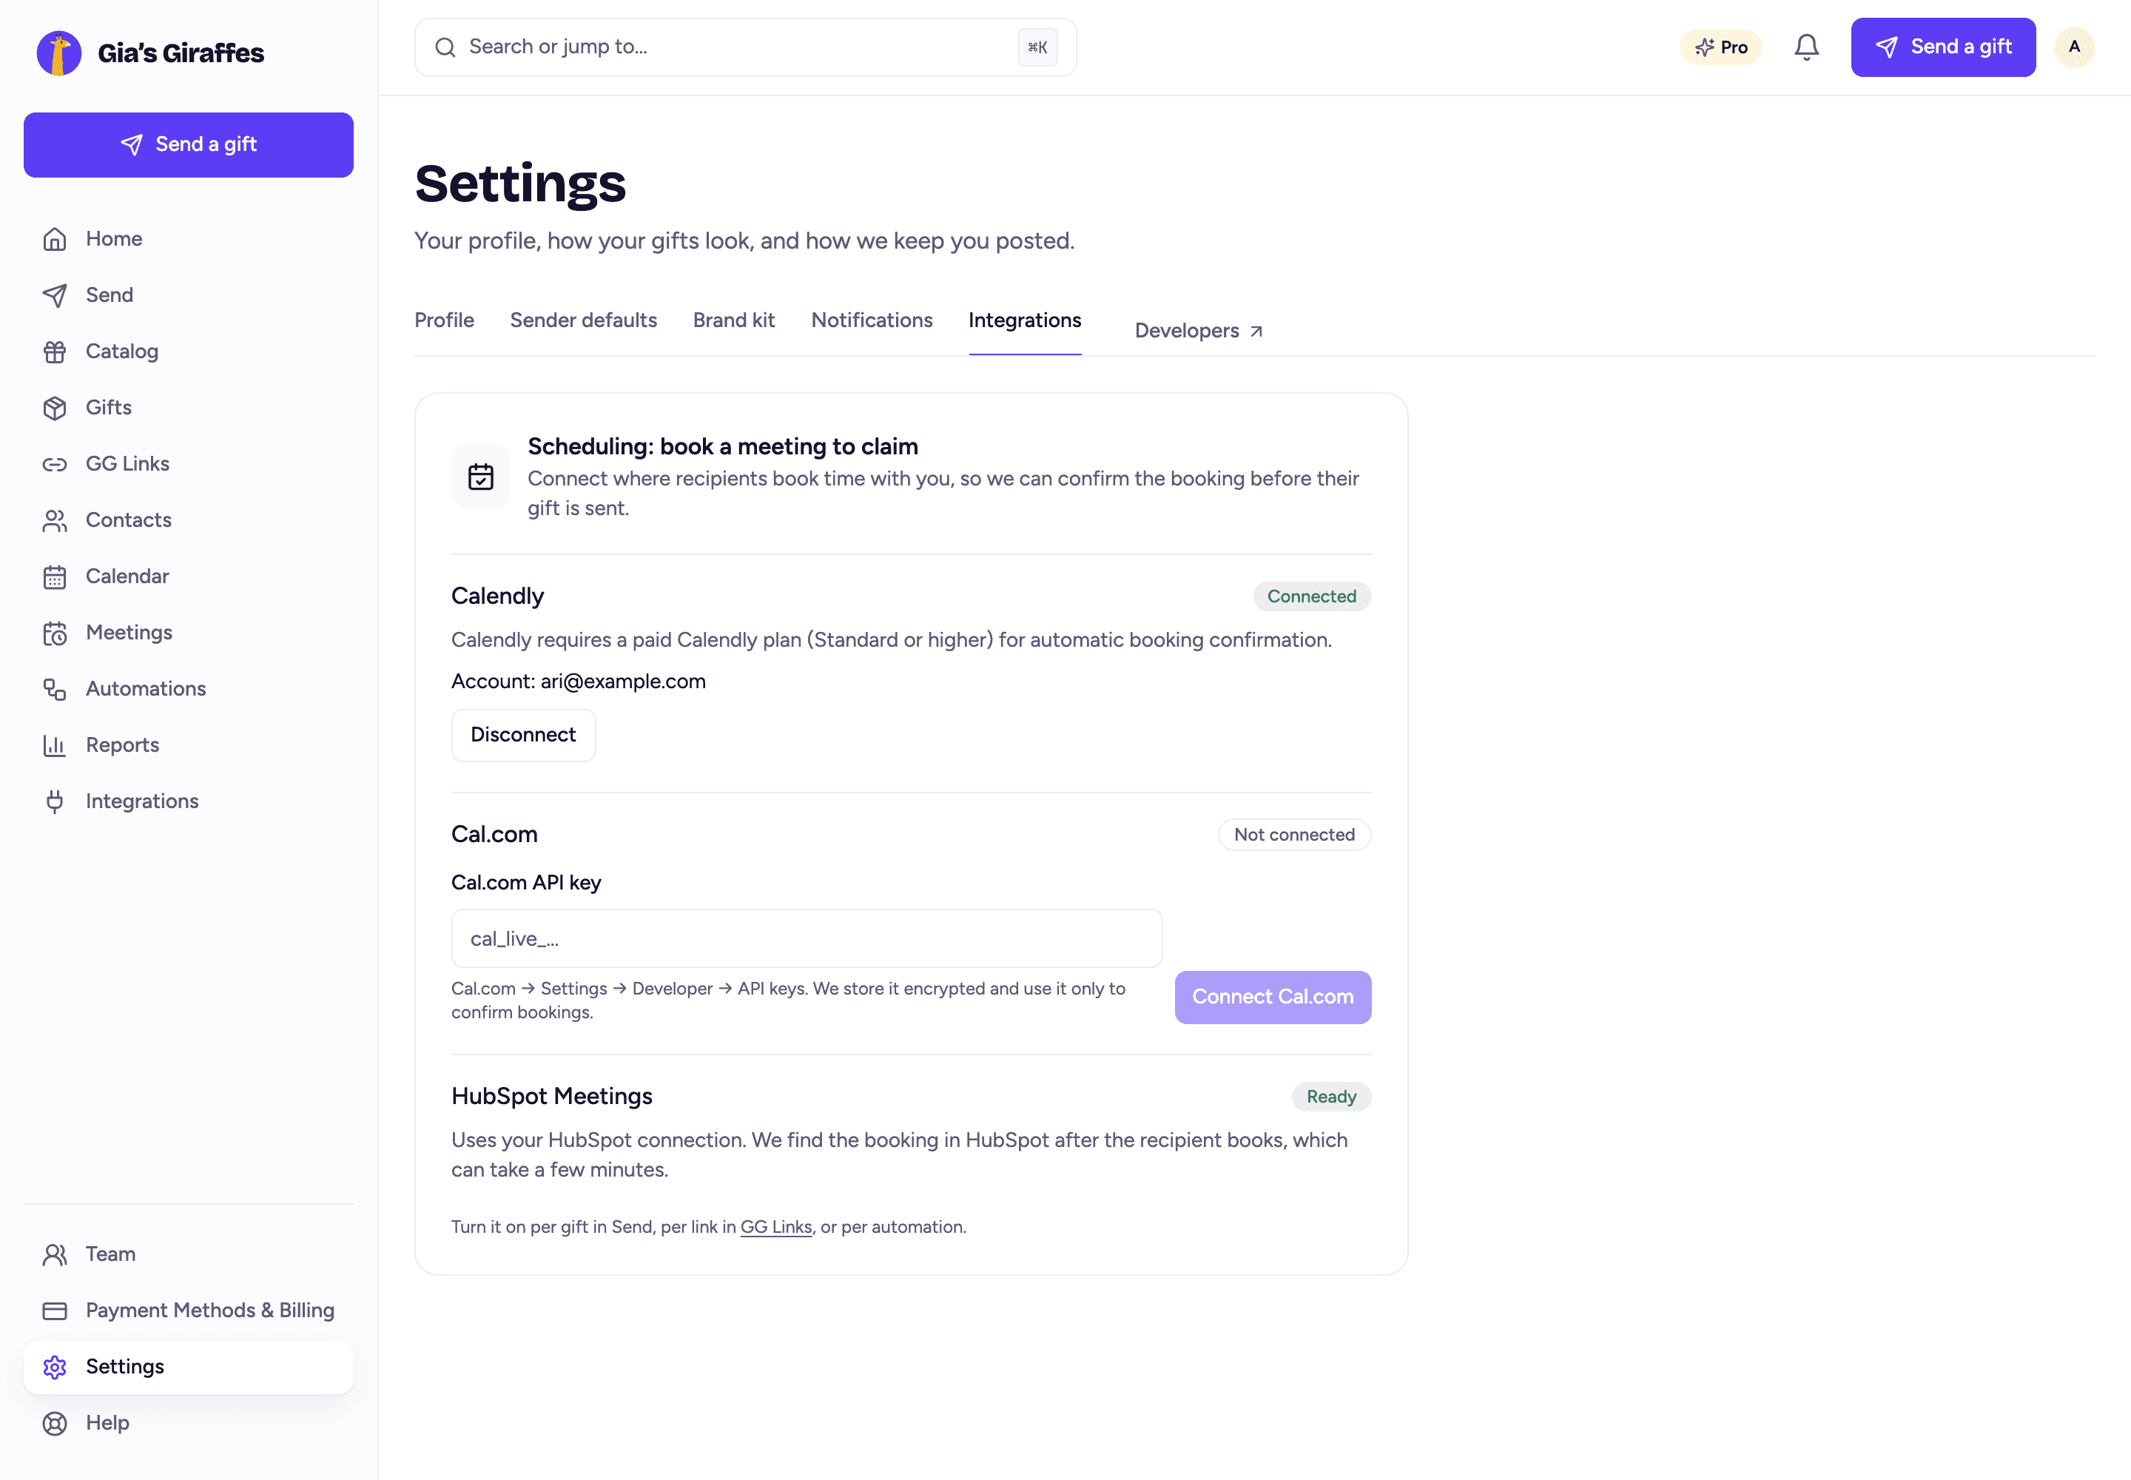Open the Team page

[188, 1254]
